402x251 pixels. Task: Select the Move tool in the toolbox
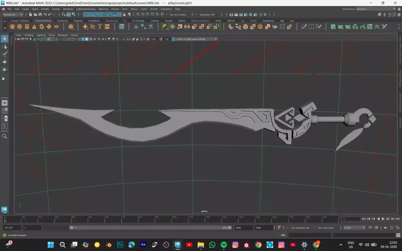coord(5,62)
